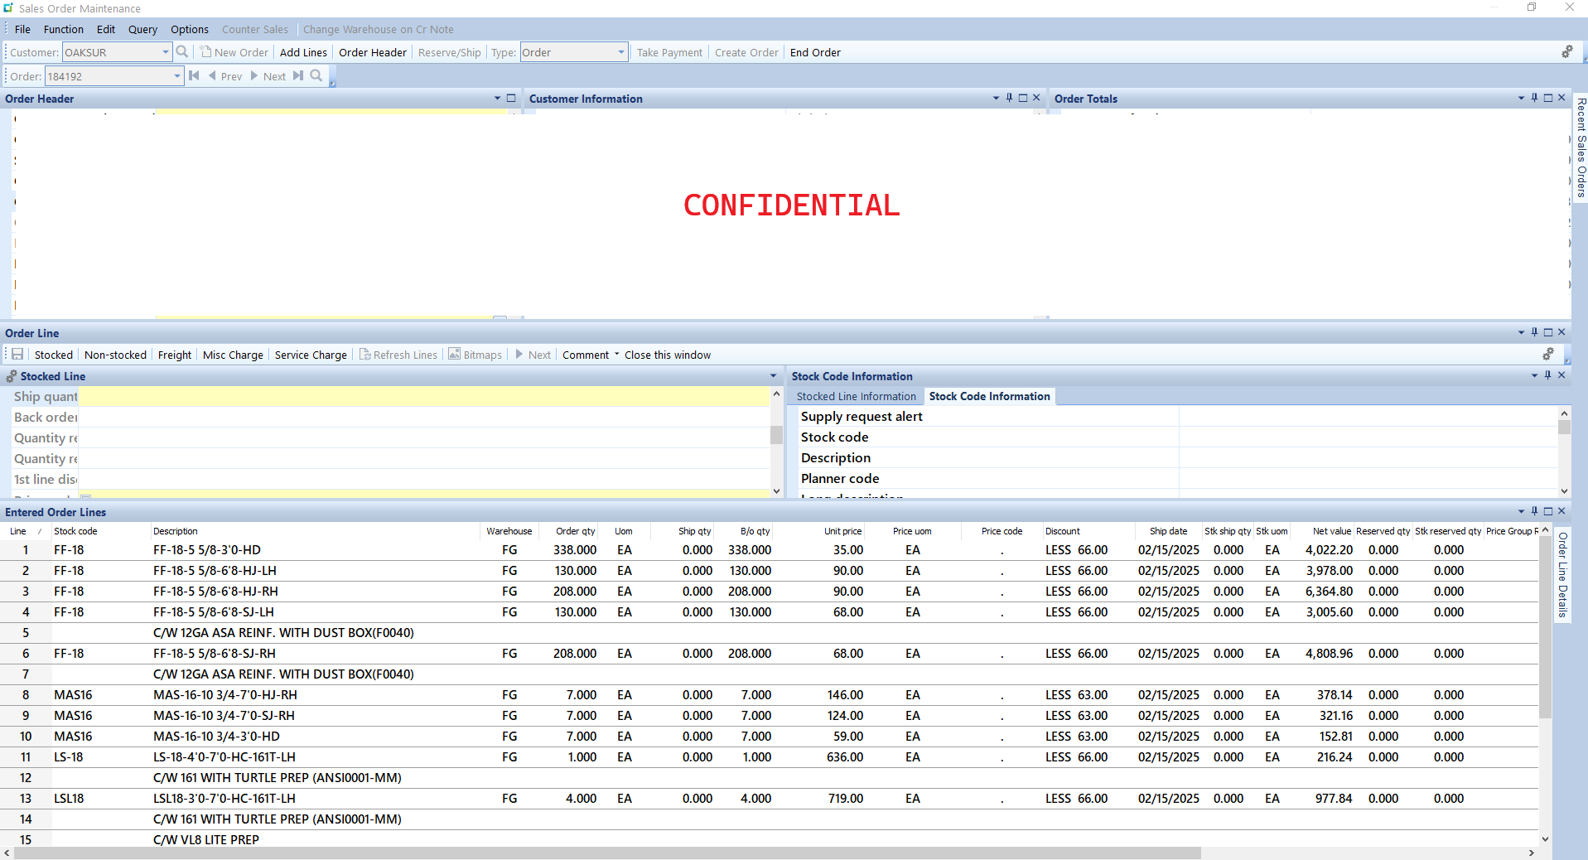Click the Add Lines button
Screen dimensions: 1588x860
click(303, 52)
